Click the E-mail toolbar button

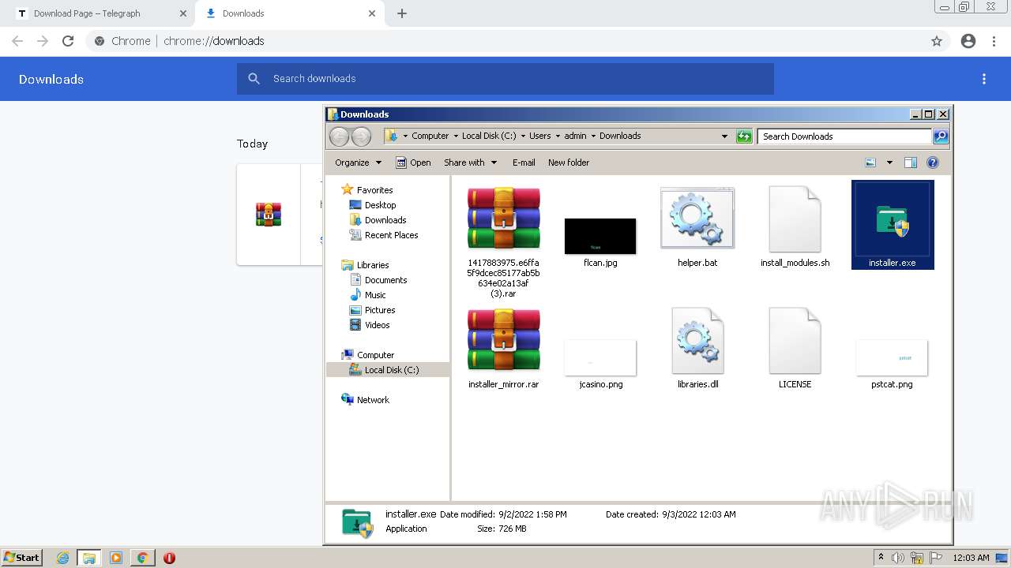[x=524, y=163]
